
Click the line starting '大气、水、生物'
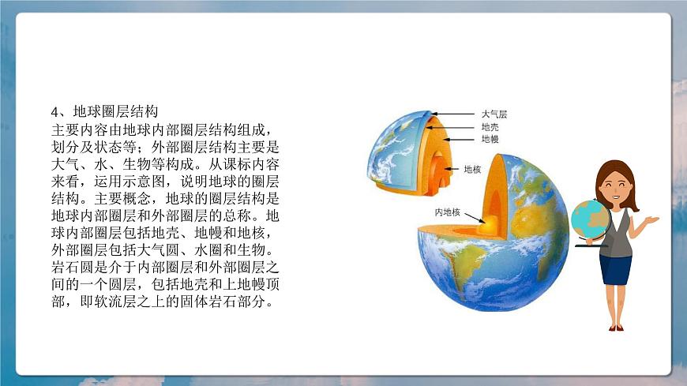tap(165, 164)
